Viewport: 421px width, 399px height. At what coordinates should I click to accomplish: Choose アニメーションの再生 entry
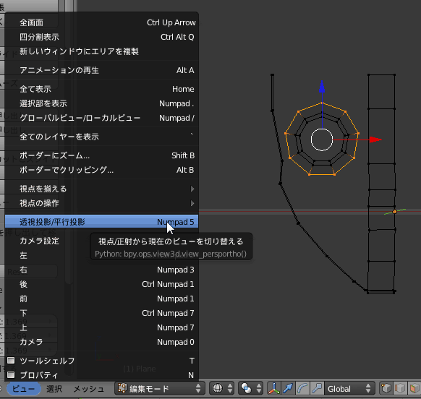click(102, 70)
